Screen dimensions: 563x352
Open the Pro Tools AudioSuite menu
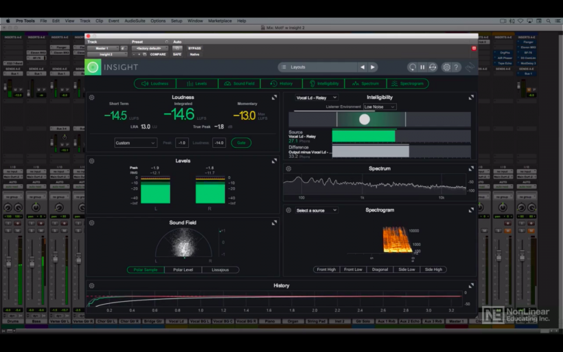pyautogui.click(x=135, y=21)
